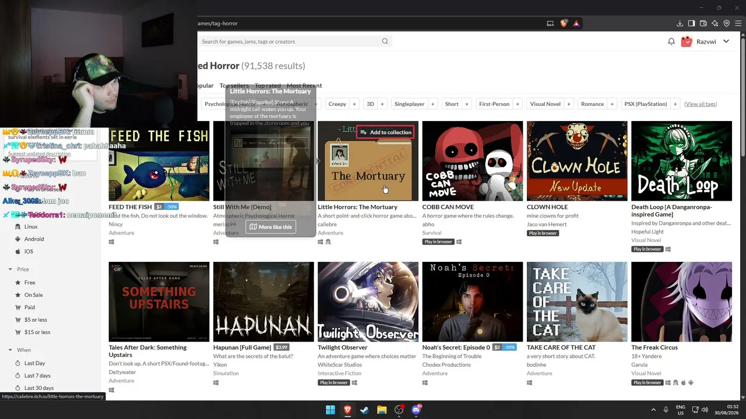This screenshot has width=746, height=419.
Task: Select the Singleplayer tag
Action: pyautogui.click(x=409, y=104)
